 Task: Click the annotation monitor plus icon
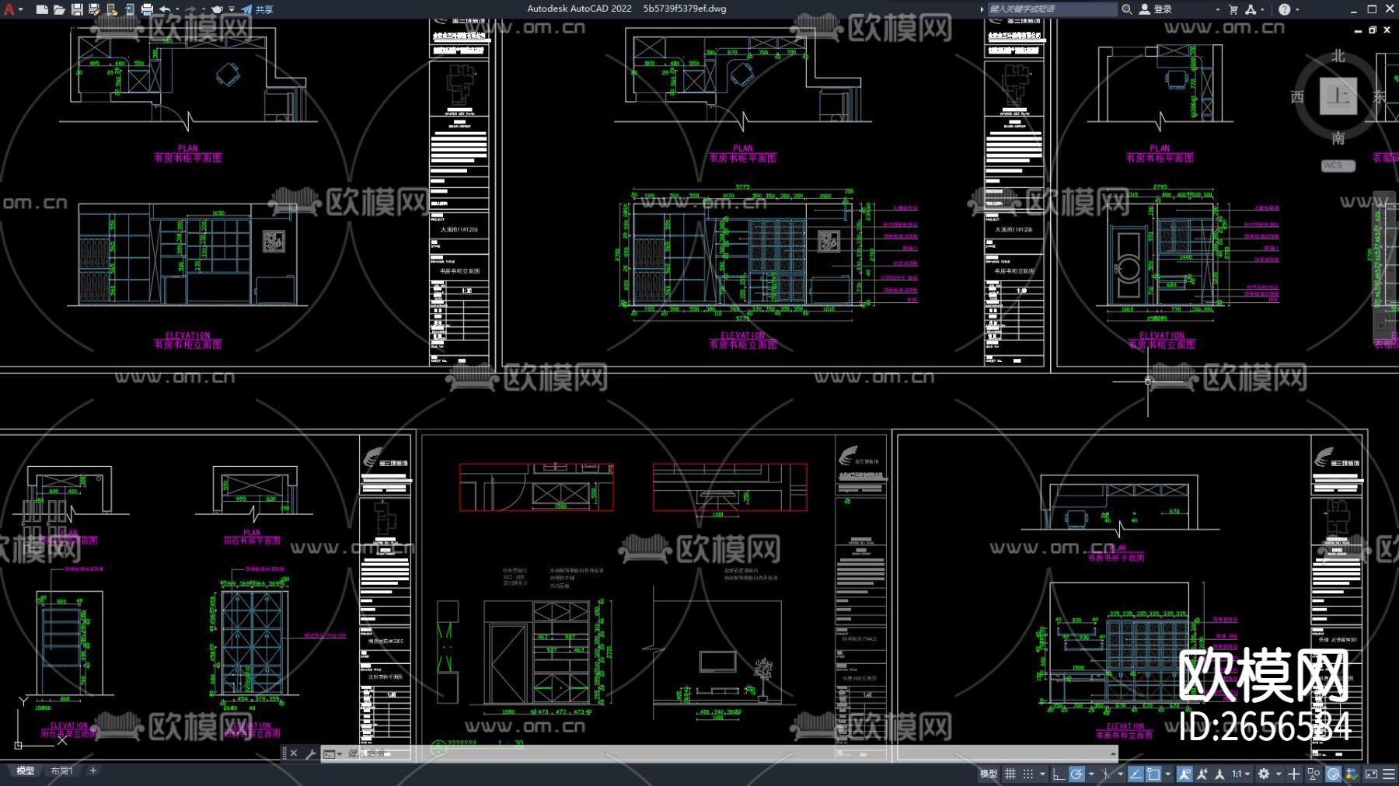pos(1294,774)
